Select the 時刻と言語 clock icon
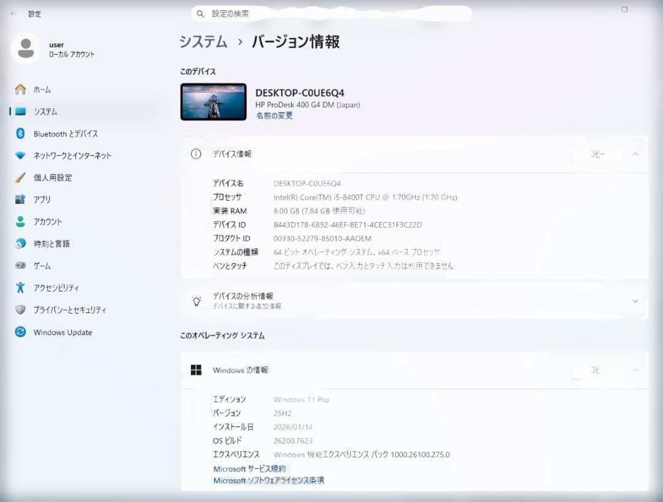Screen dimensions: 663x502 click(20, 244)
